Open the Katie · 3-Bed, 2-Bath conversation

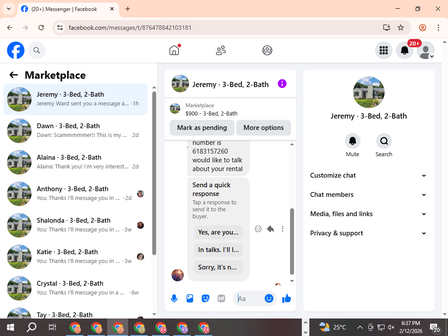pos(75,256)
